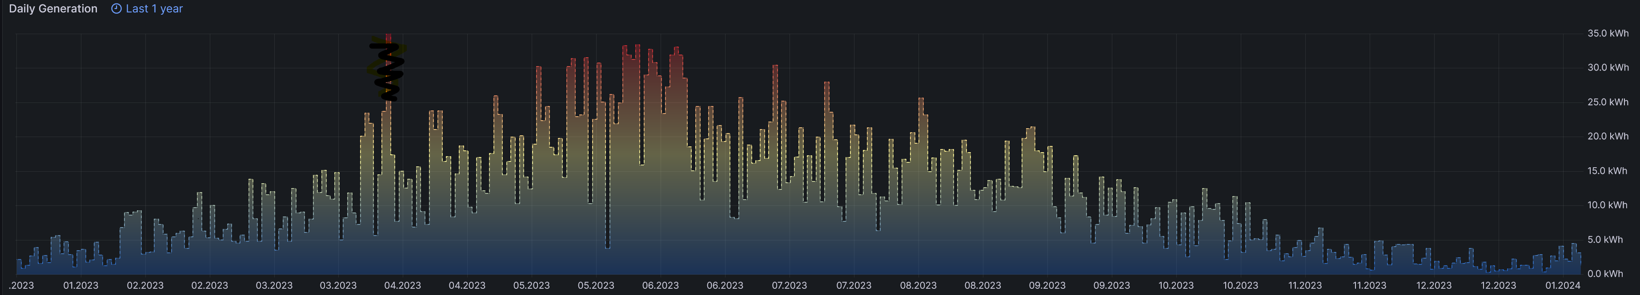Click the 01.2024 x-axis date label
Image resolution: width=1640 pixels, height=295 pixels.
pos(1562,286)
